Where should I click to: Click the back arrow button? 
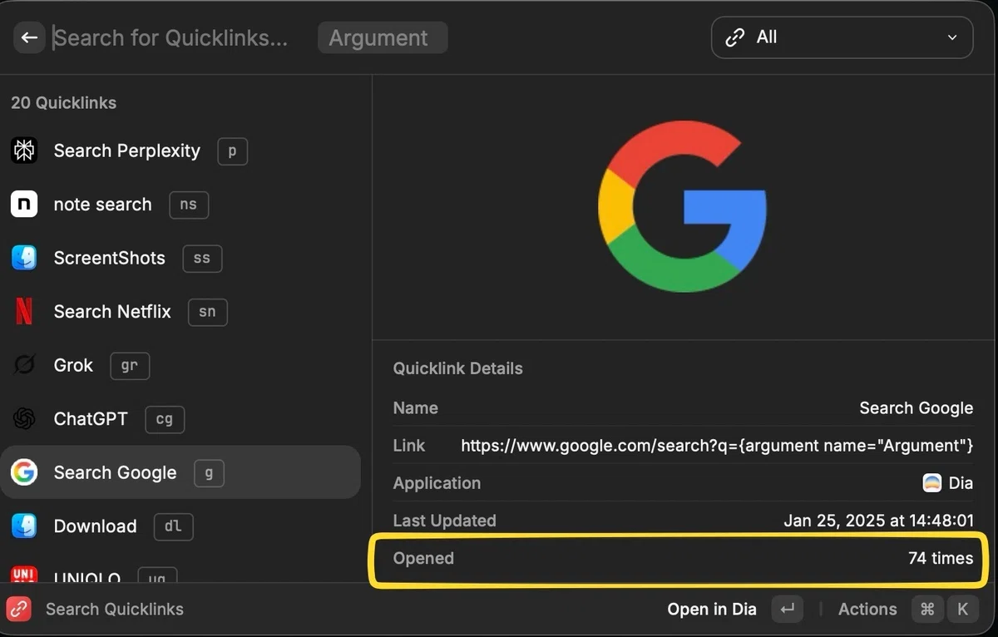pyautogui.click(x=29, y=37)
